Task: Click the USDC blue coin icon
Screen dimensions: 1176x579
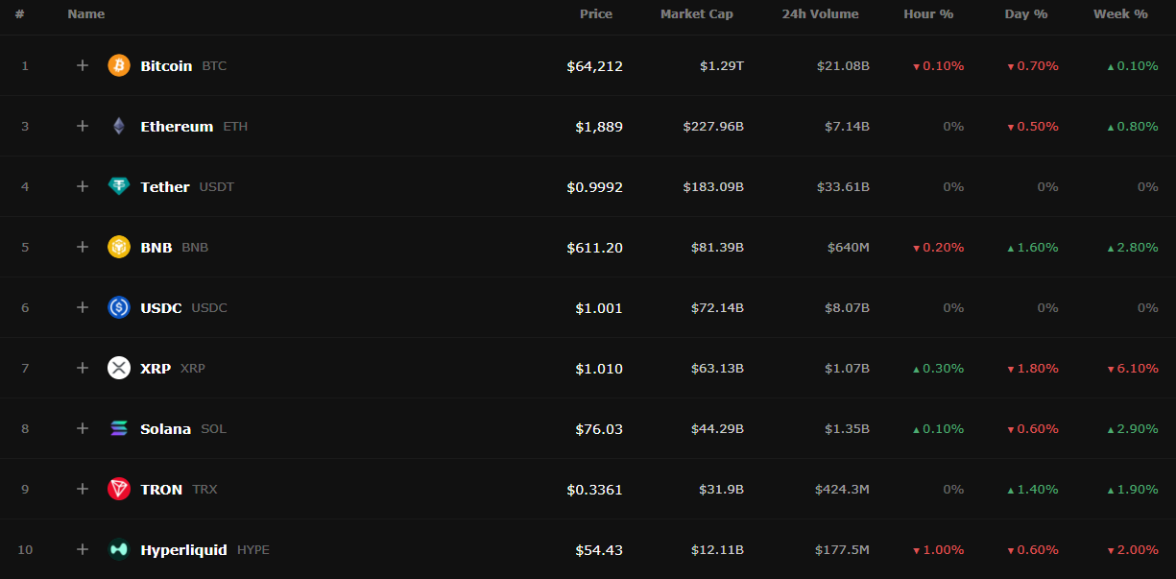Action: click(119, 307)
